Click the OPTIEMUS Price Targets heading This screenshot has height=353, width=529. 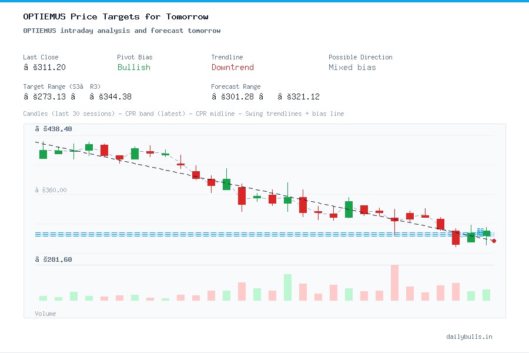[115, 16]
